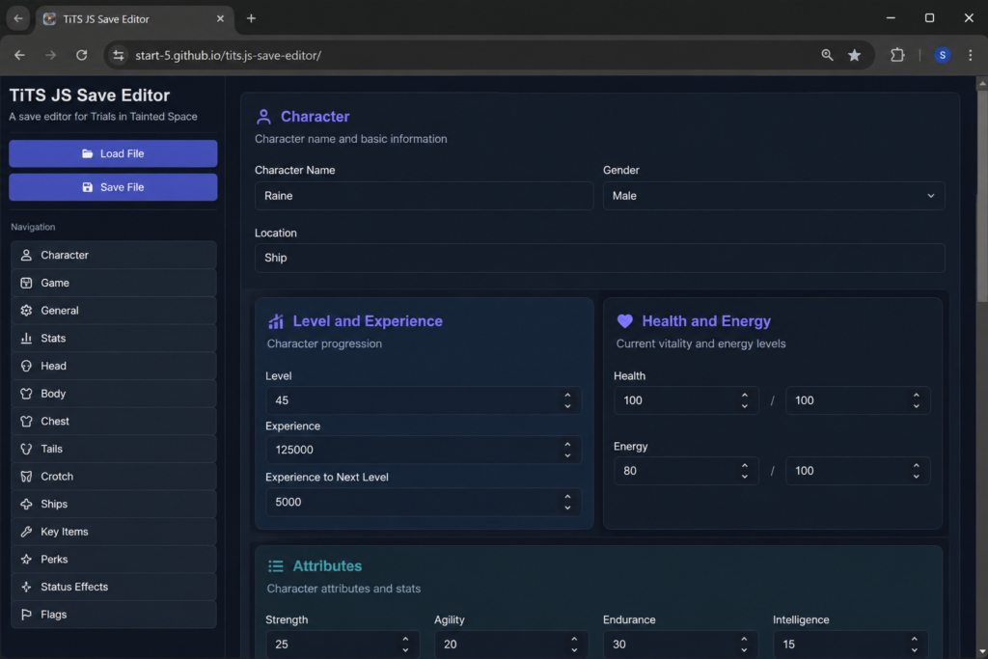Click the current Energy stepper arrows

click(744, 471)
